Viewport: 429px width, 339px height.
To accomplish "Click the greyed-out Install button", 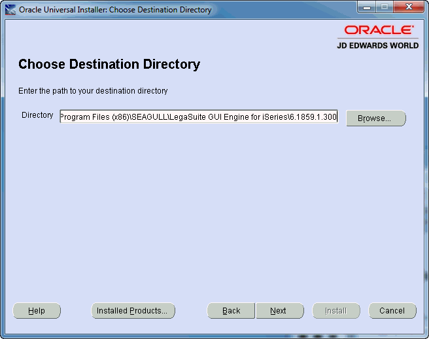I will 336,310.
